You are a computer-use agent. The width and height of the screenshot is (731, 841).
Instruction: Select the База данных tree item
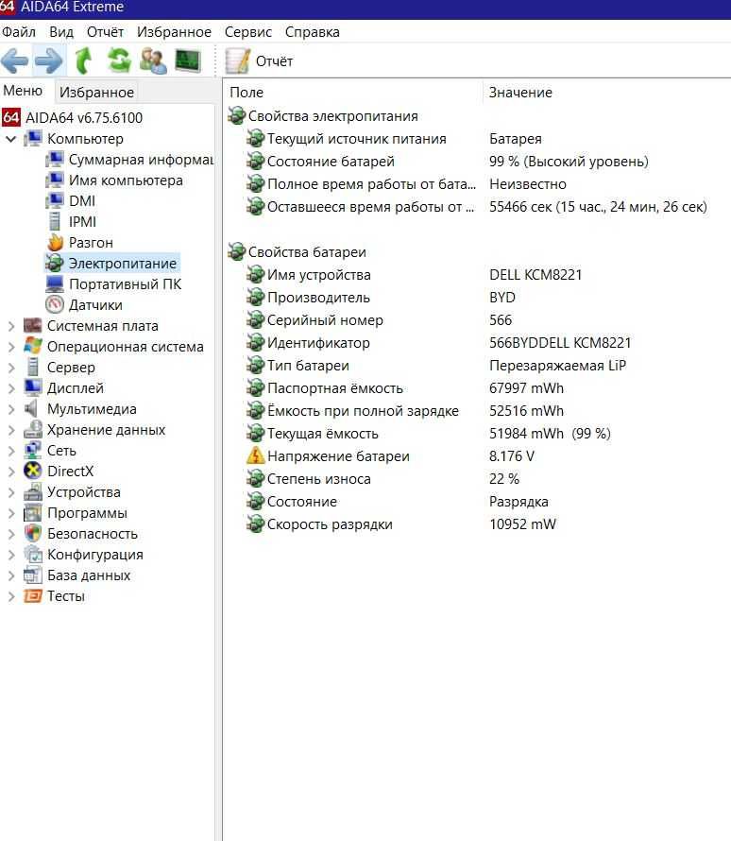coord(89,575)
